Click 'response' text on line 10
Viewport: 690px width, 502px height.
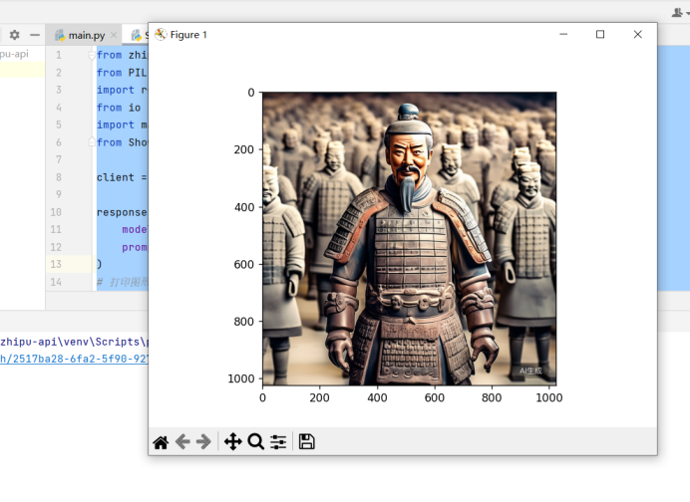[x=122, y=212]
